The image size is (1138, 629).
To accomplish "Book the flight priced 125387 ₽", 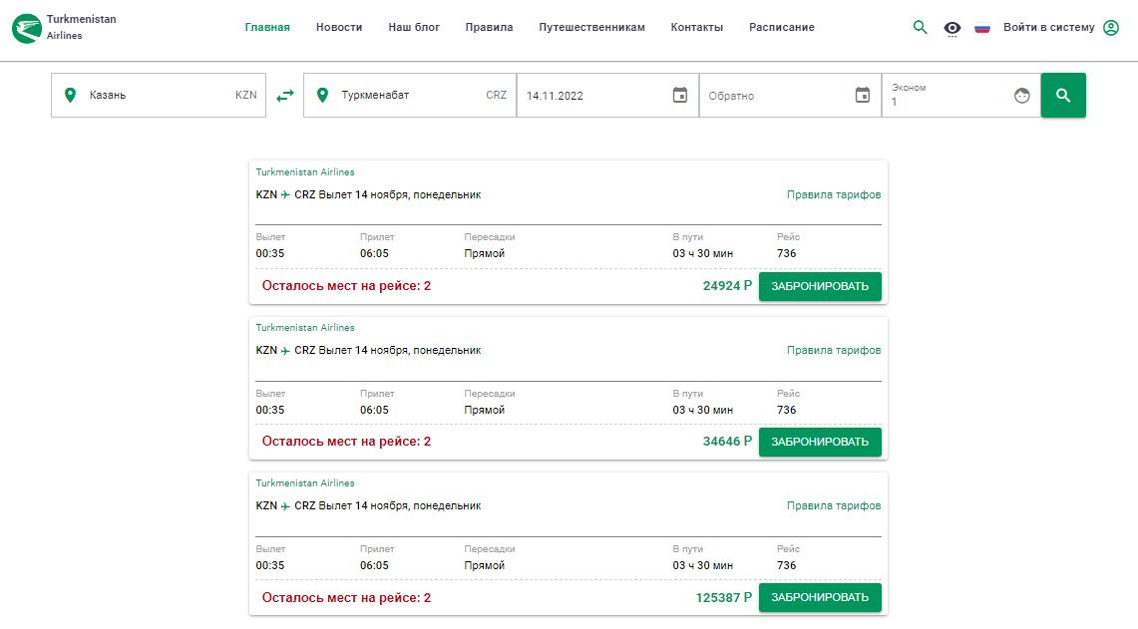I will pyautogui.click(x=820, y=597).
